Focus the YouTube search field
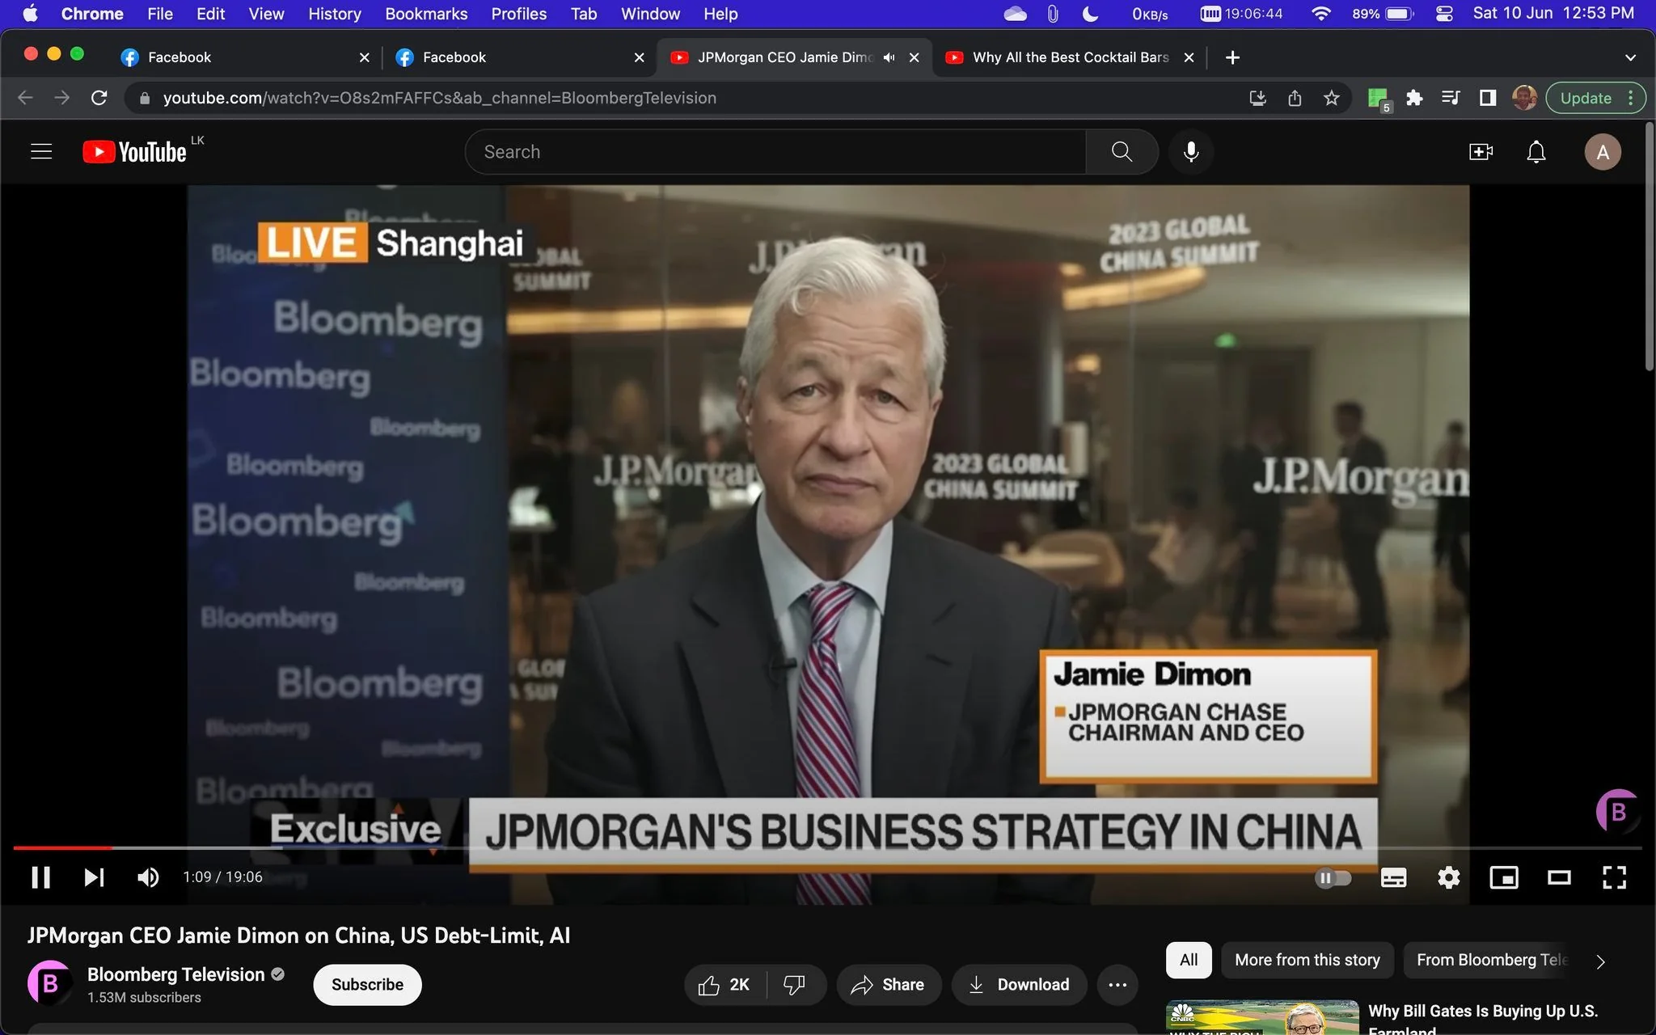This screenshot has height=1035, width=1656. tap(775, 152)
